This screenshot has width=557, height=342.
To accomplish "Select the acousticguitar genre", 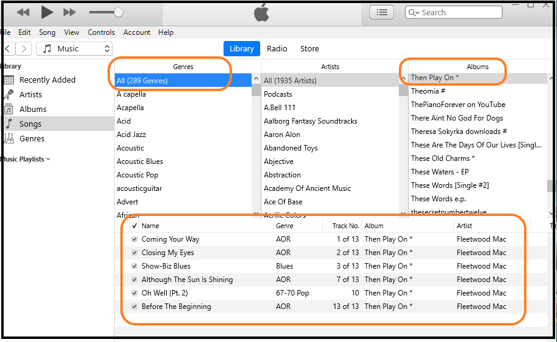I will (139, 188).
